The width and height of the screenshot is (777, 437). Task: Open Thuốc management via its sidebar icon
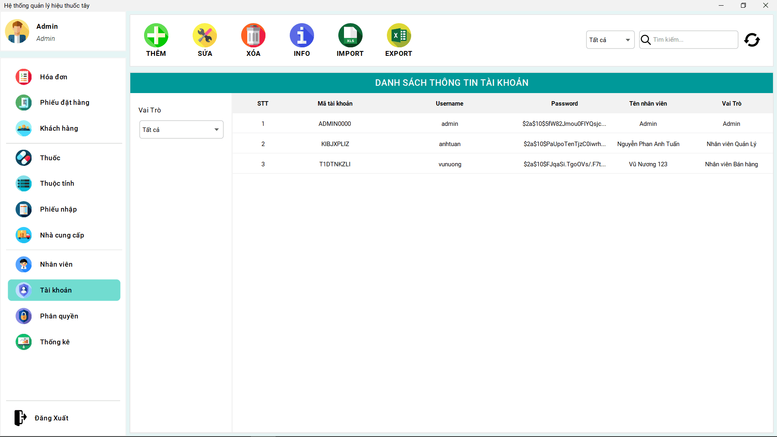23,158
